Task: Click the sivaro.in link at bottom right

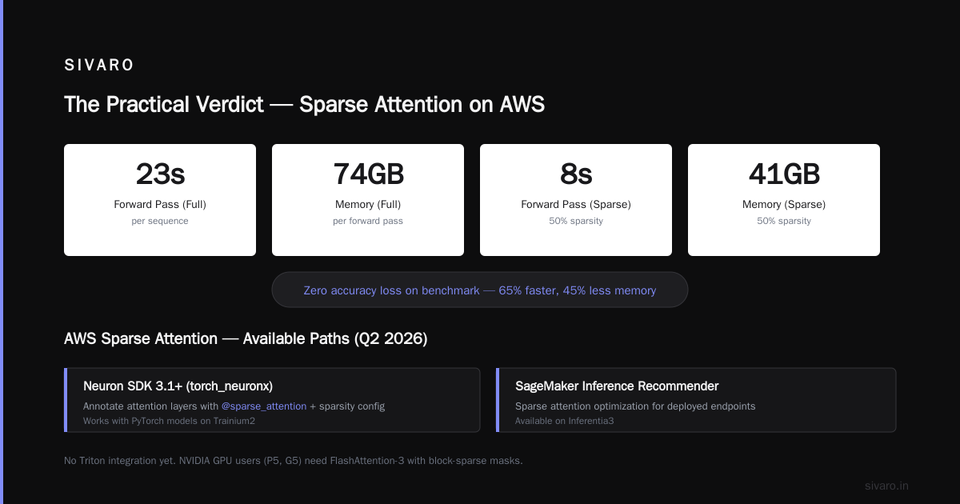Action: click(886, 486)
